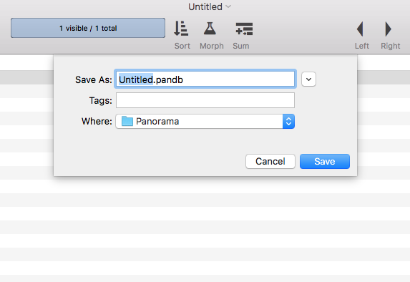The image size is (410, 282).
Task: Open the Where location popup arrows
Action: (x=288, y=122)
